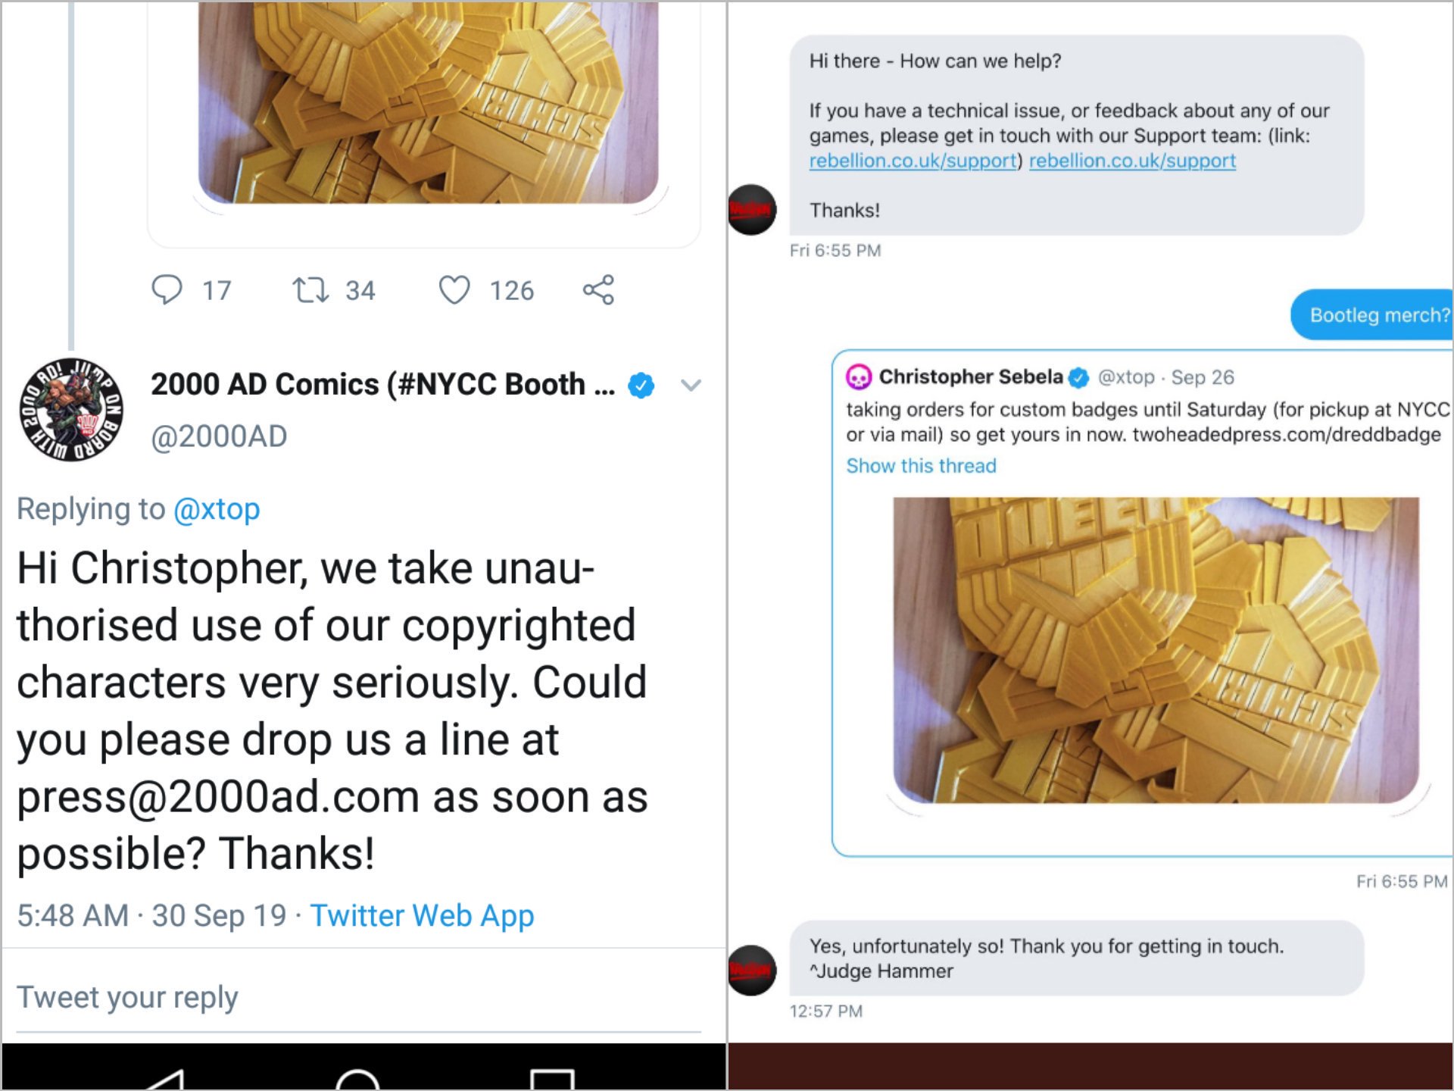
Task: Open 2000 AD Comics profile avatar
Action: [x=71, y=410]
